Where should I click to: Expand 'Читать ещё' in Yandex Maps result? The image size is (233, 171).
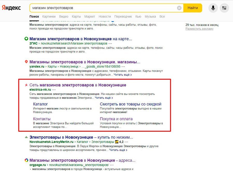pyautogui.click(x=123, y=75)
